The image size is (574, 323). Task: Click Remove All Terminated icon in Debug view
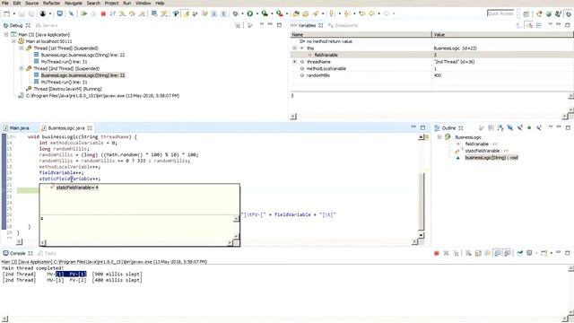[x=238, y=25]
